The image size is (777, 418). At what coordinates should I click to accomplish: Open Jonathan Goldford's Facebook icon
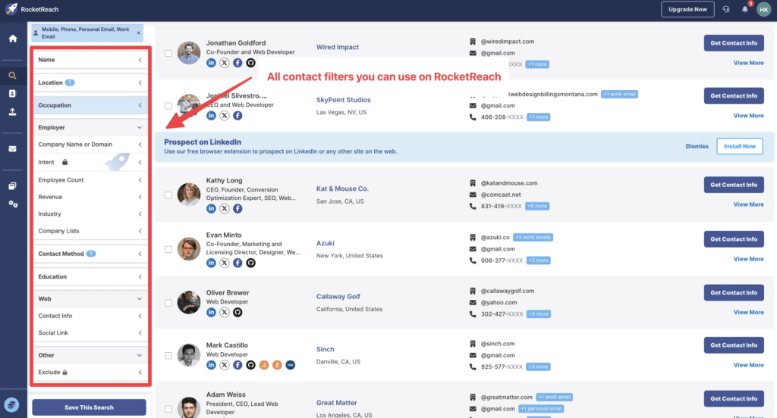[x=238, y=63]
